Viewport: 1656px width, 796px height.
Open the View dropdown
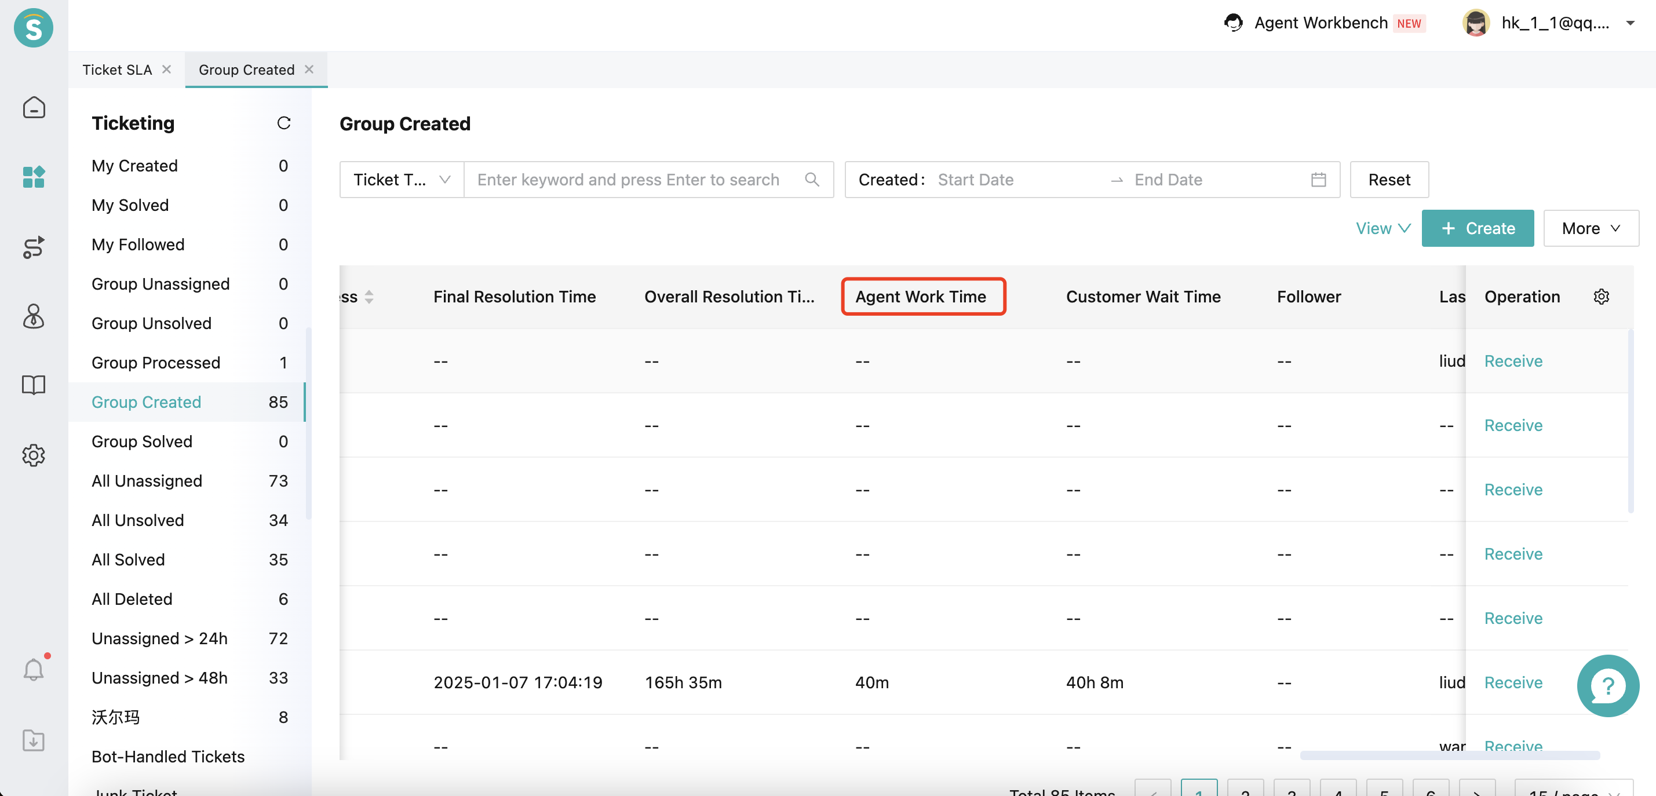point(1384,228)
